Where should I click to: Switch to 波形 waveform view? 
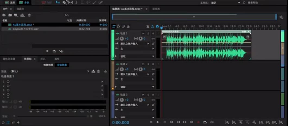click(10, 2)
